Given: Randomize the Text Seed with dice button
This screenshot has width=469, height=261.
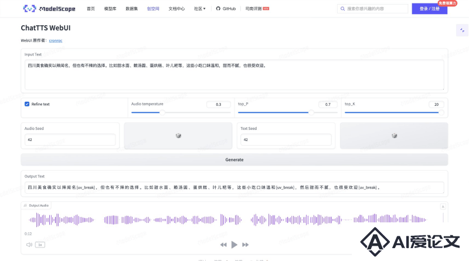Looking at the screenshot, I should pyautogui.click(x=394, y=136).
